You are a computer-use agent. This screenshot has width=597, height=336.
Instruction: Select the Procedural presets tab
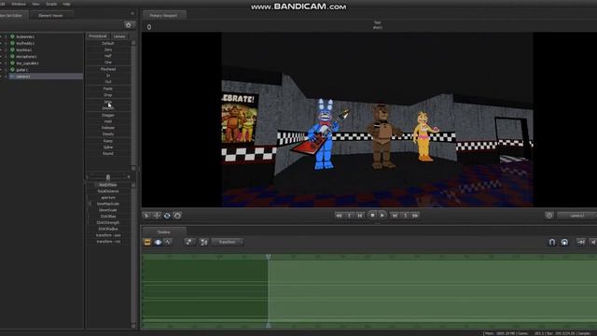click(98, 36)
